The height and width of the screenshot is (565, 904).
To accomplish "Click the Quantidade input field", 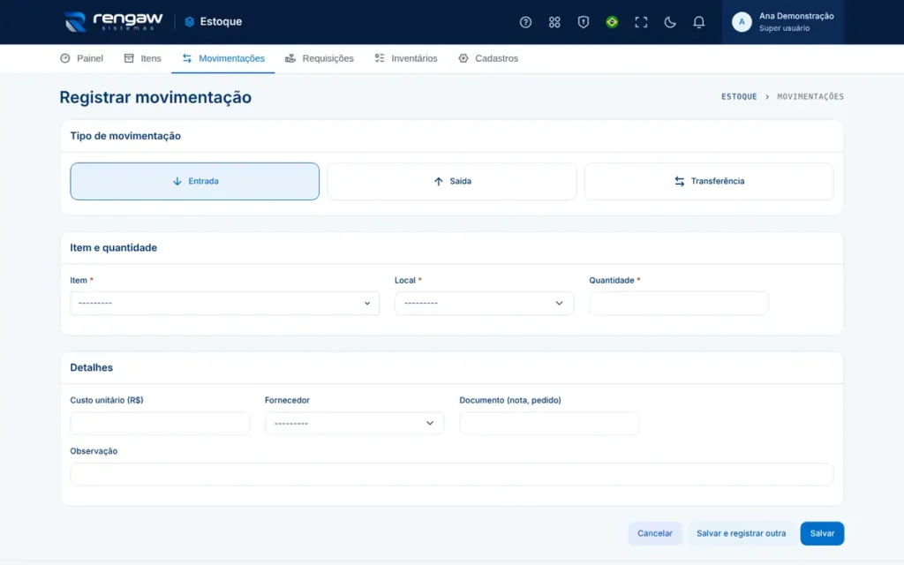I will [679, 304].
